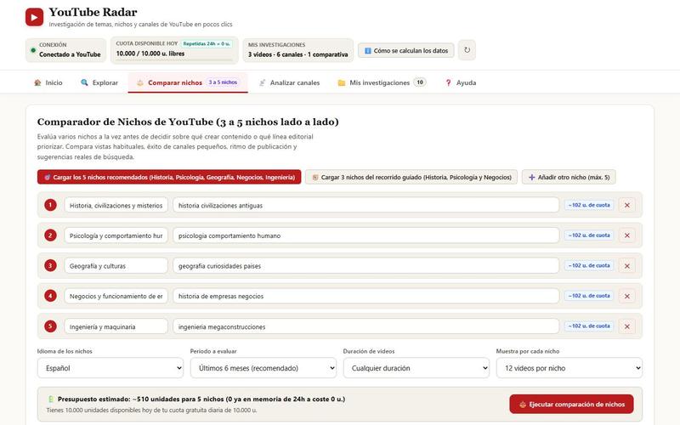The image size is (680, 425).
Task: Remove niche 4 Negocios with X
Action: tap(627, 296)
